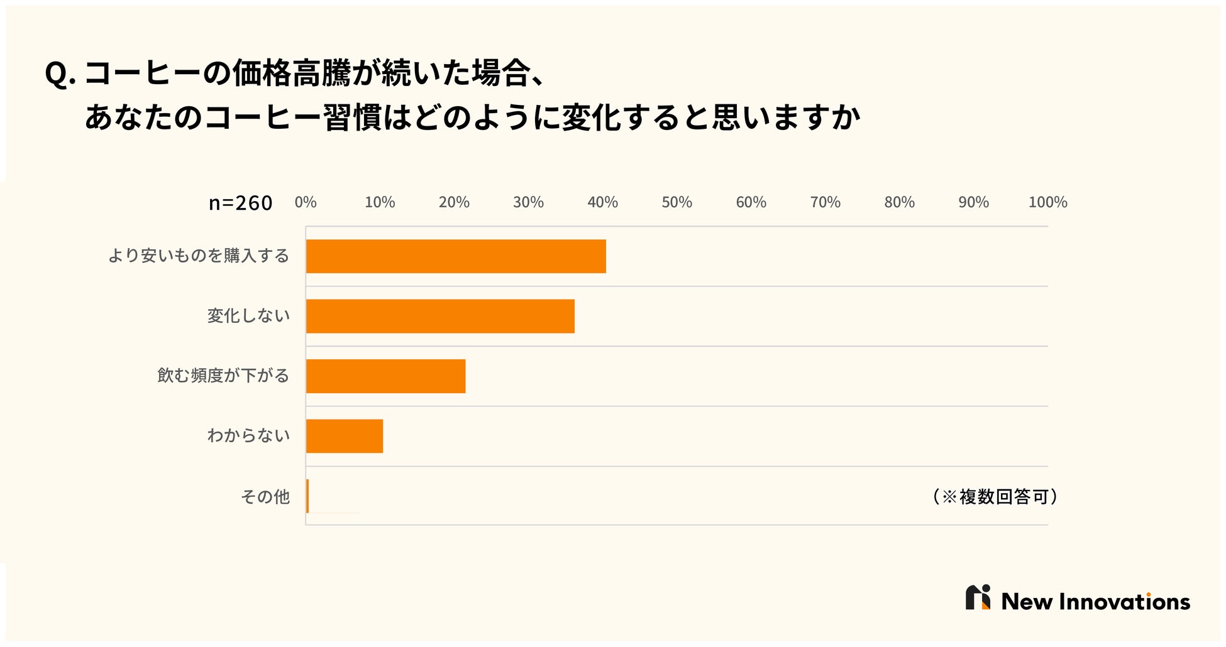The image size is (1226, 647).
Task: Click the tiny その他 bar
Action: (307, 496)
